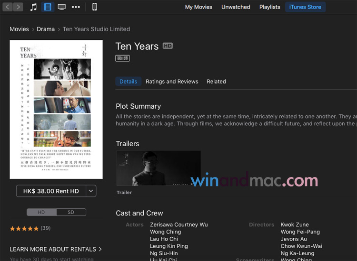The width and height of the screenshot is (357, 261).
Task: Open the three-dot more media menu
Action: pos(76,7)
